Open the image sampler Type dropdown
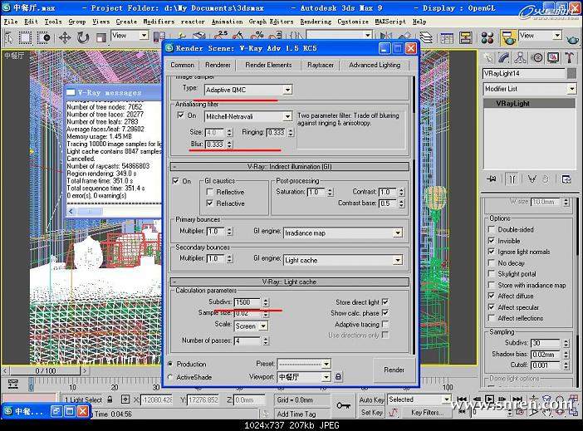583x431 pixels. [287, 90]
